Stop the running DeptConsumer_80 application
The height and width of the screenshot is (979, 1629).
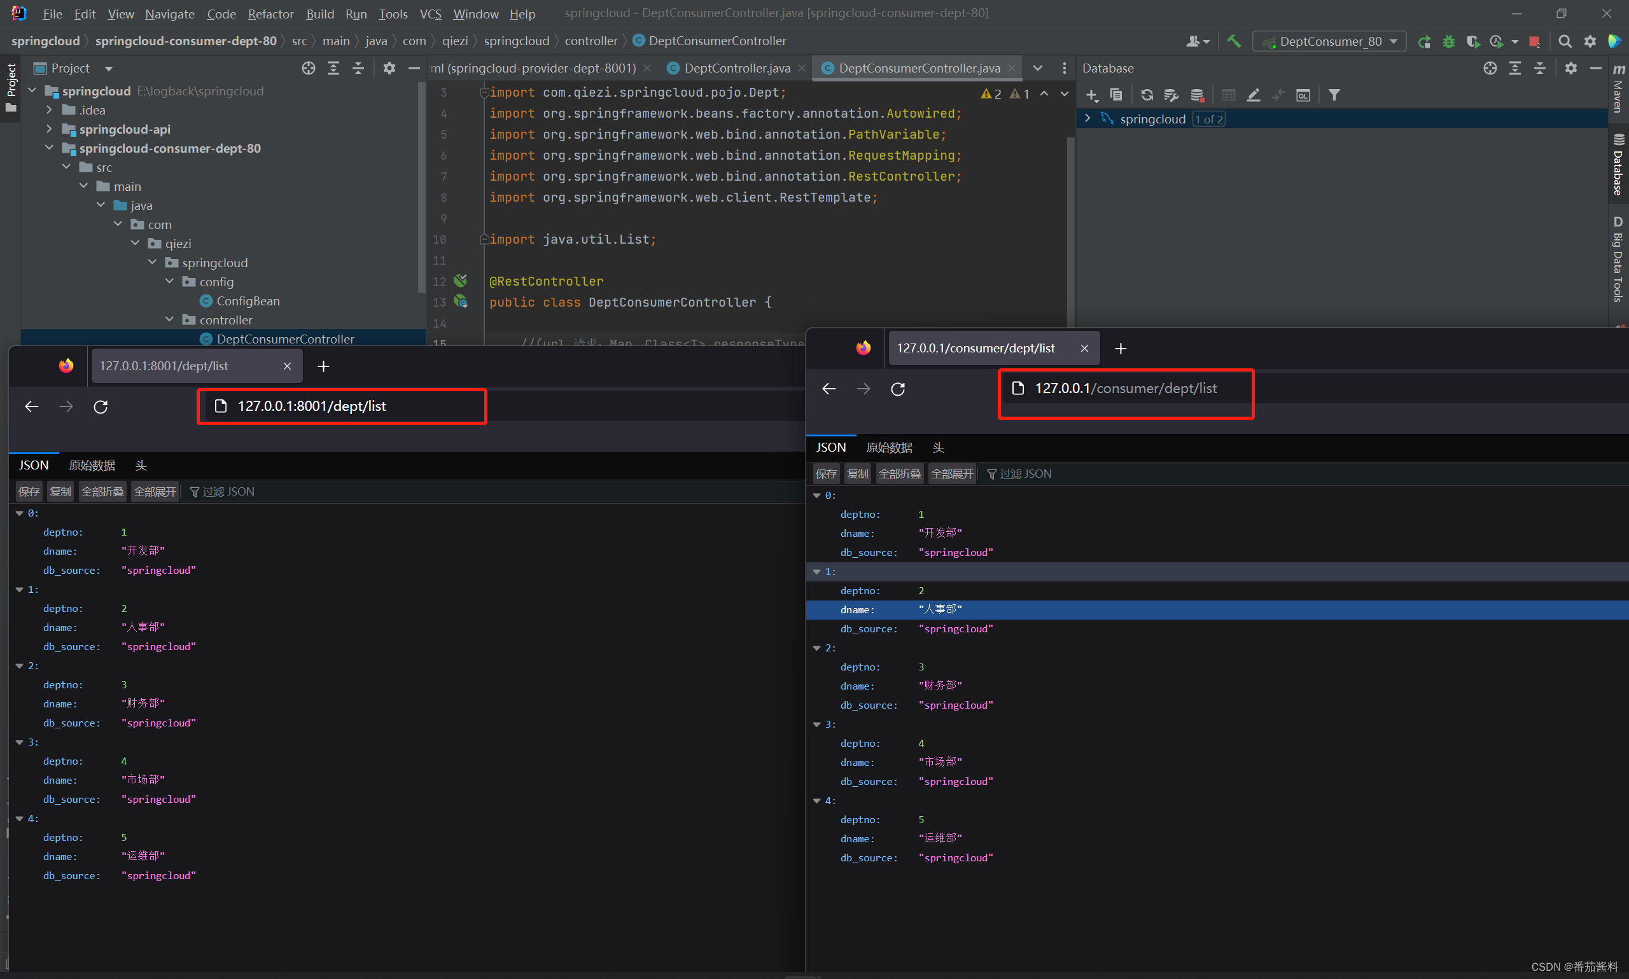[x=1534, y=41]
